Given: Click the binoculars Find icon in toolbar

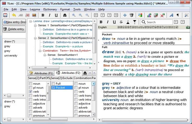Looking at the screenshot, I should tap(65, 15).
